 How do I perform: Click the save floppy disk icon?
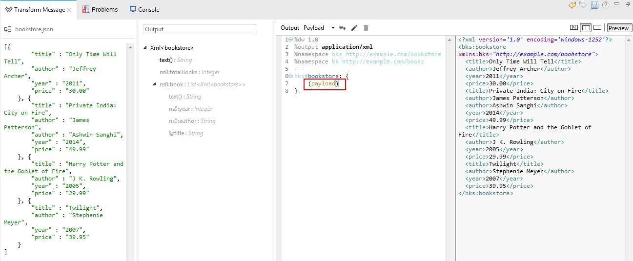click(x=594, y=5)
